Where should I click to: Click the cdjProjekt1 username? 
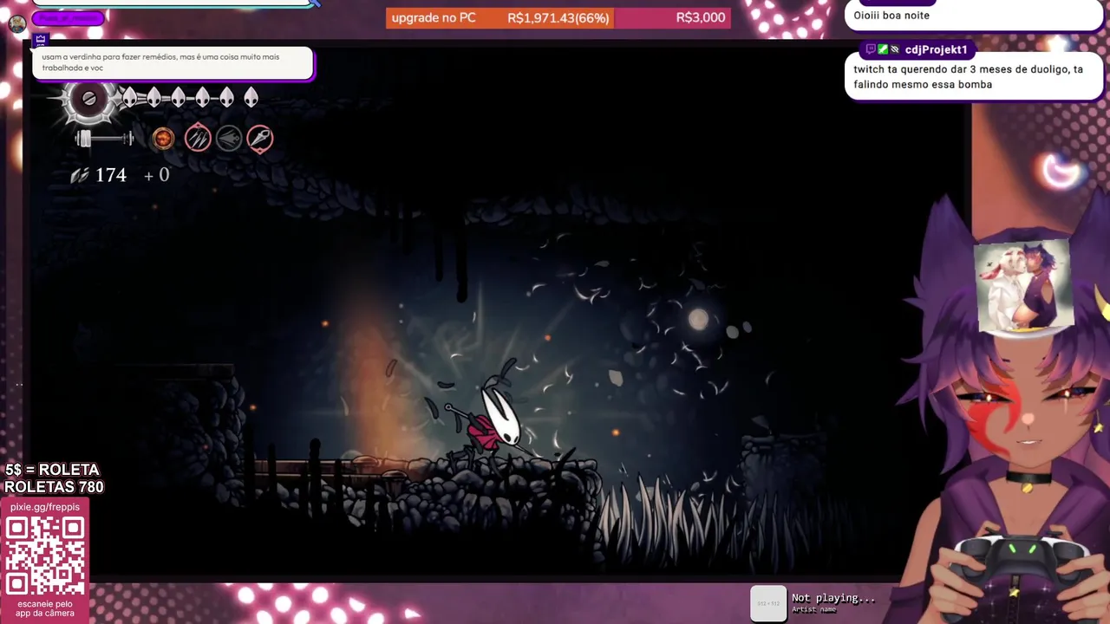pyautogui.click(x=936, y=49)
